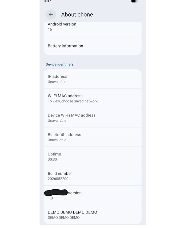Open the Wi-Fi MAC address item
This screenshot has width=182, height=228.
point(93,98)
